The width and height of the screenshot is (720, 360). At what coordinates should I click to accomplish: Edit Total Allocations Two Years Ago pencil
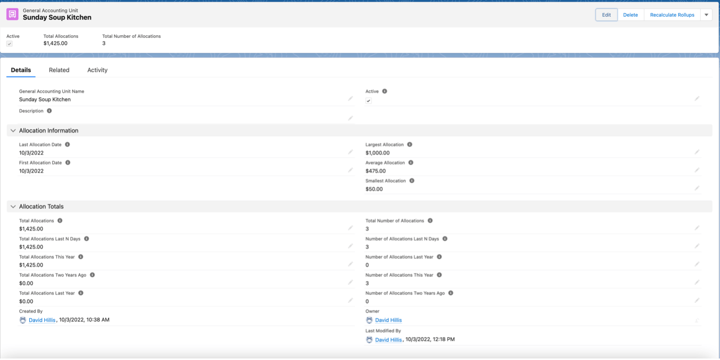(x=350, y=282)
